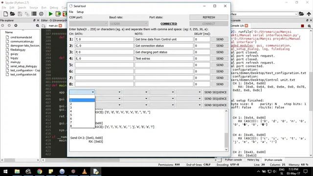
Task: Switch to the Python console bottom tab
Action: (x=233, y=160)
